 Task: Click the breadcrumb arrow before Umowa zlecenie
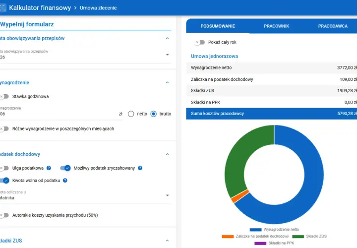point(75,8)
